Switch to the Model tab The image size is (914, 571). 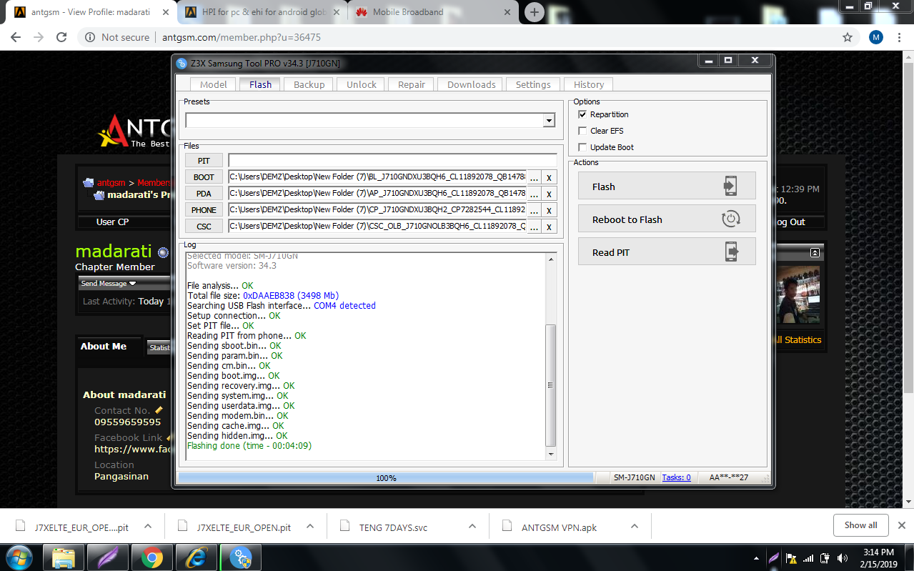213,84
